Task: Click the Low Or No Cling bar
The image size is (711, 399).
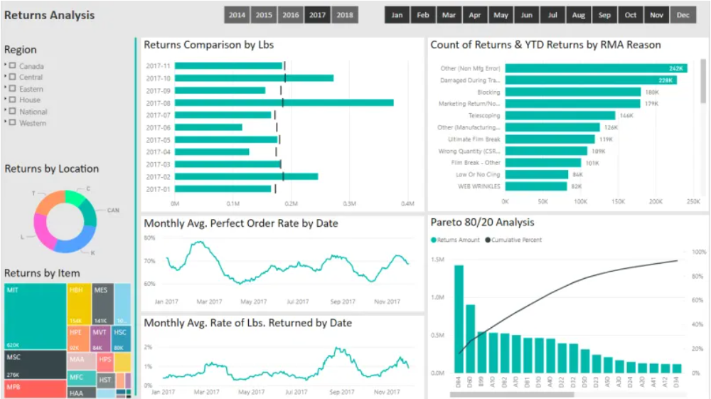Action: 537,174
